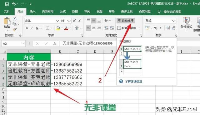200x115 pixels.
Task: Click the Center horizontal alignment icon
Action: point(94,28)
